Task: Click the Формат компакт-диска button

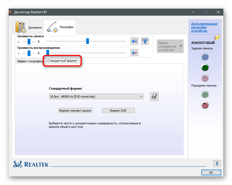Action: (75, 111)
